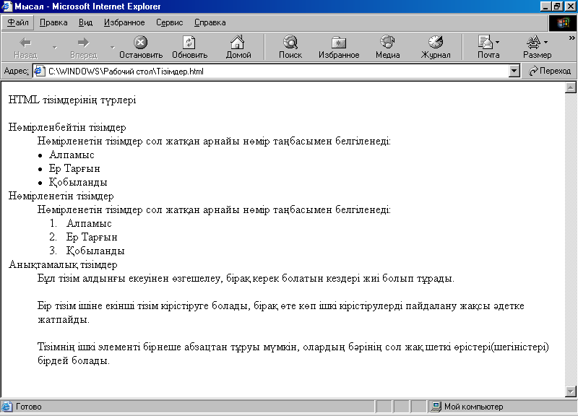This screenshot has height=416, width=578.
Task: Click the Почта mail icon
Action: [485, 43]
